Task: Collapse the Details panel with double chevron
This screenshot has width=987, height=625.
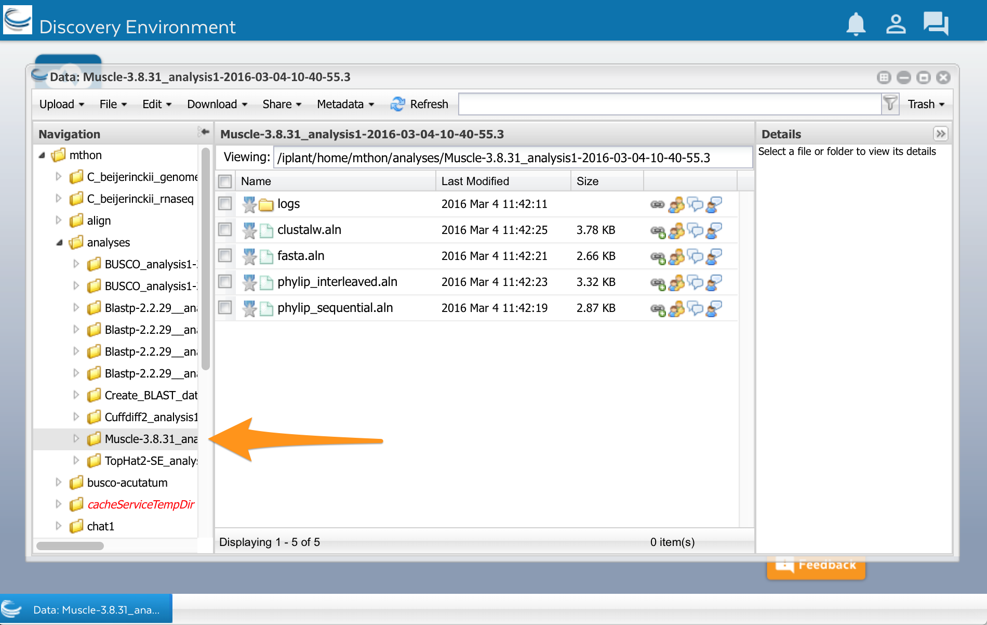Action: click(940, 134)
